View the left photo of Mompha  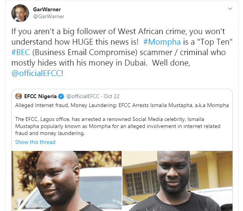66,181
